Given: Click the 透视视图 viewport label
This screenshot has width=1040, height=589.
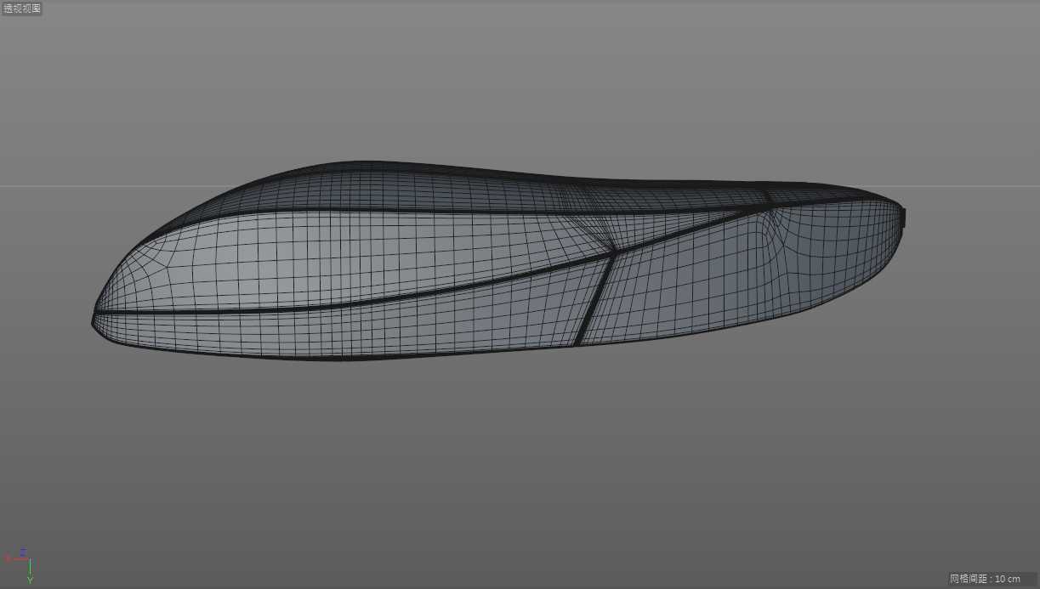Looking at the screenshot, I should 22,8.
